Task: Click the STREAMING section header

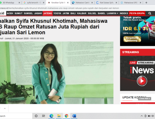Action: point(138,52)
